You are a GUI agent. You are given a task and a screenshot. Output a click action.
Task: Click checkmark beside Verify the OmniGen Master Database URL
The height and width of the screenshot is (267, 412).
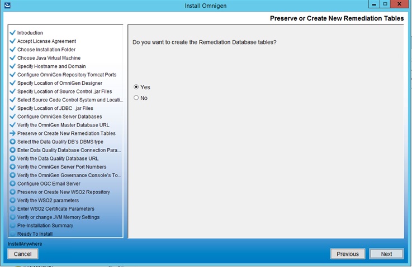pyautogui.click(x=13, y=125)
